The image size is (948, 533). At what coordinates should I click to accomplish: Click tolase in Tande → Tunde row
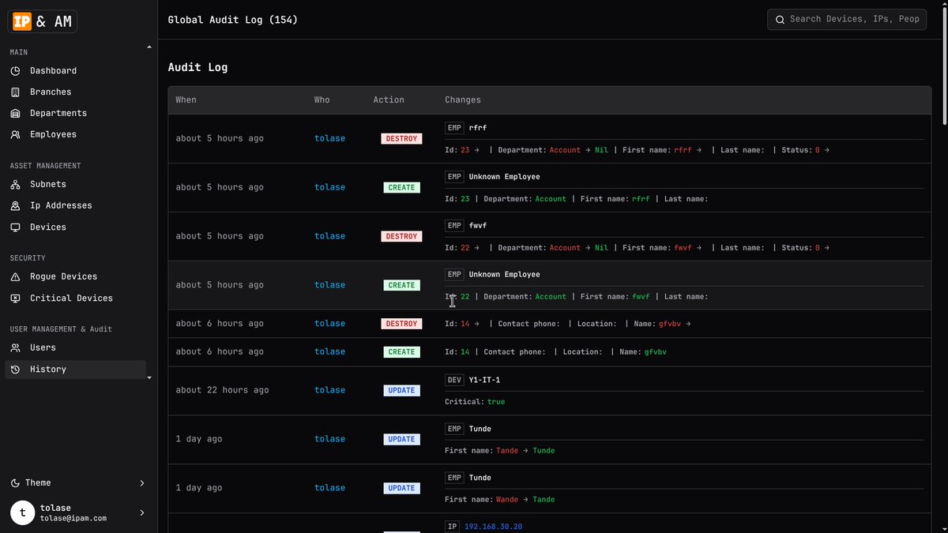[329, 439]
